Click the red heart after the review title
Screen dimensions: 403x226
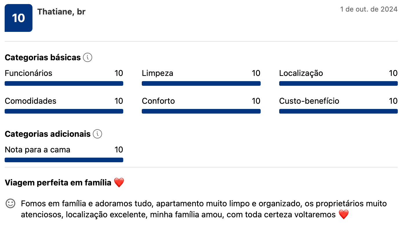(x=119, y=183)
